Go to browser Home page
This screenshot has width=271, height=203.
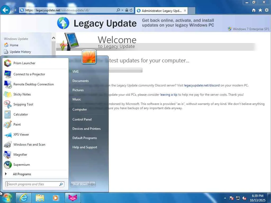tap(254, 10)
